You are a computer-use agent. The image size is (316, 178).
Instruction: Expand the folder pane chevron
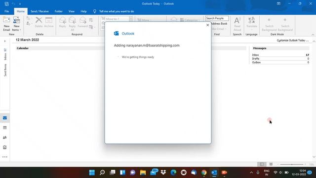5,41
